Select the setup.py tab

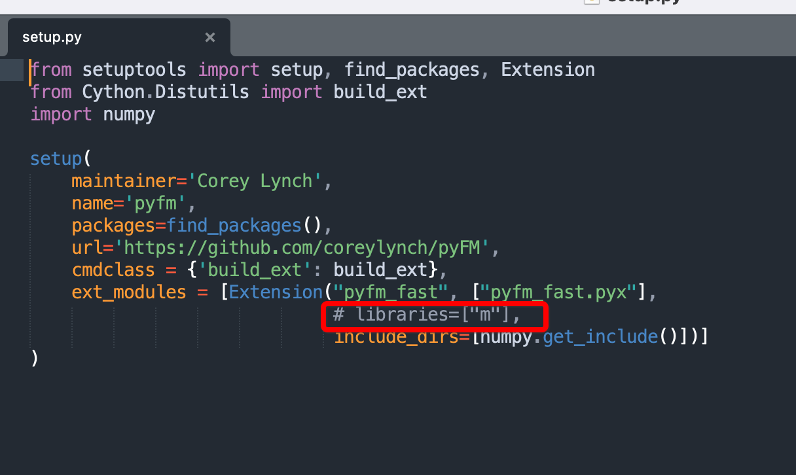coord(118,37)
